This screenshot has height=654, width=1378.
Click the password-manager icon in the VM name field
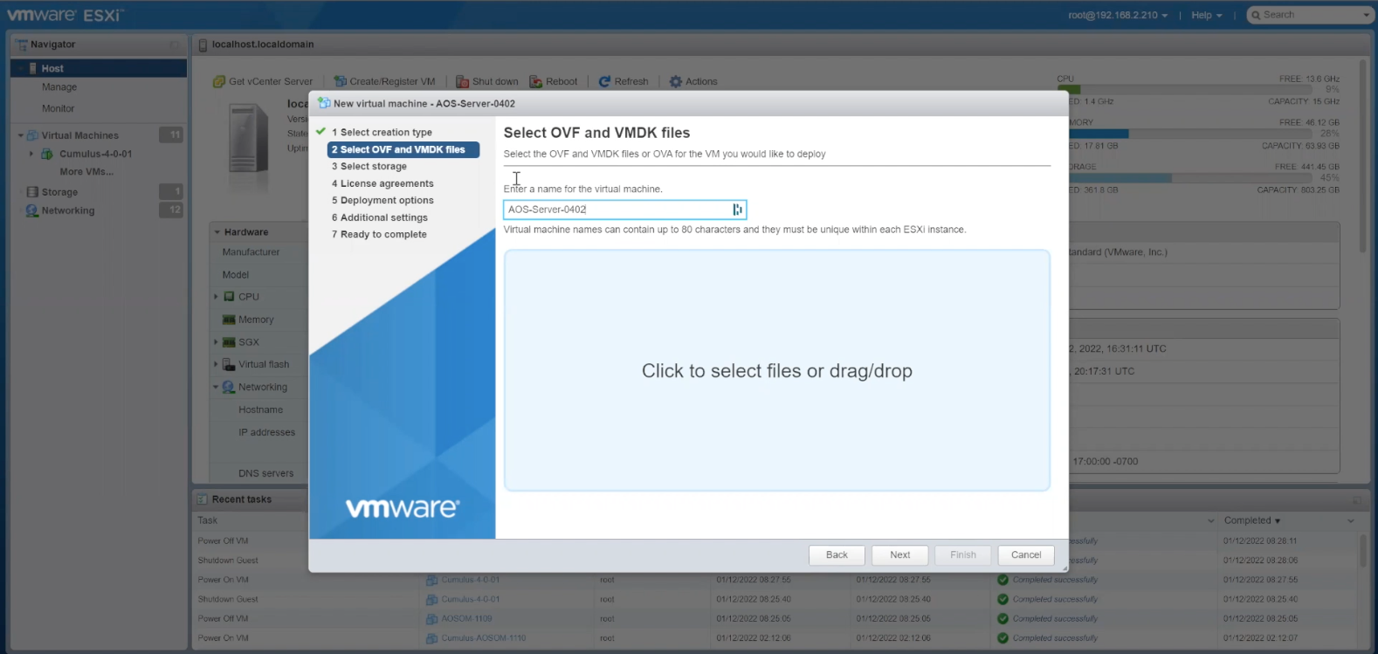coord(738,210)
